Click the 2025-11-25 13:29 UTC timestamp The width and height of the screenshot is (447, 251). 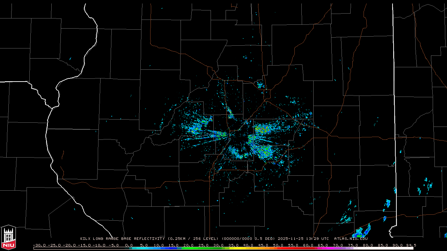(303, 239)
